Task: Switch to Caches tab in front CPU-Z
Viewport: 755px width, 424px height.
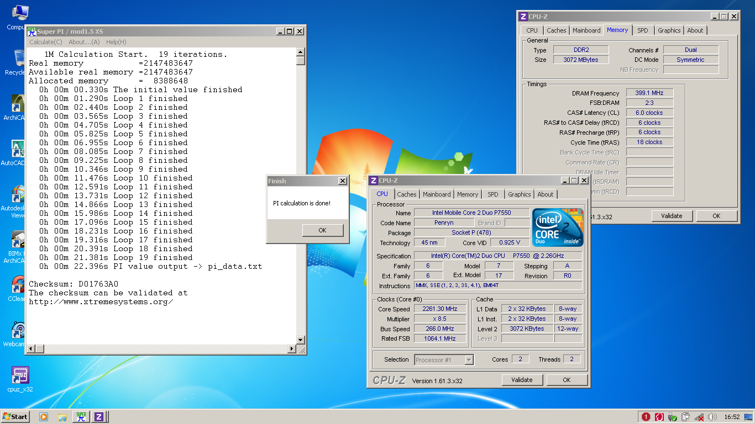Action: pos(407,194)
